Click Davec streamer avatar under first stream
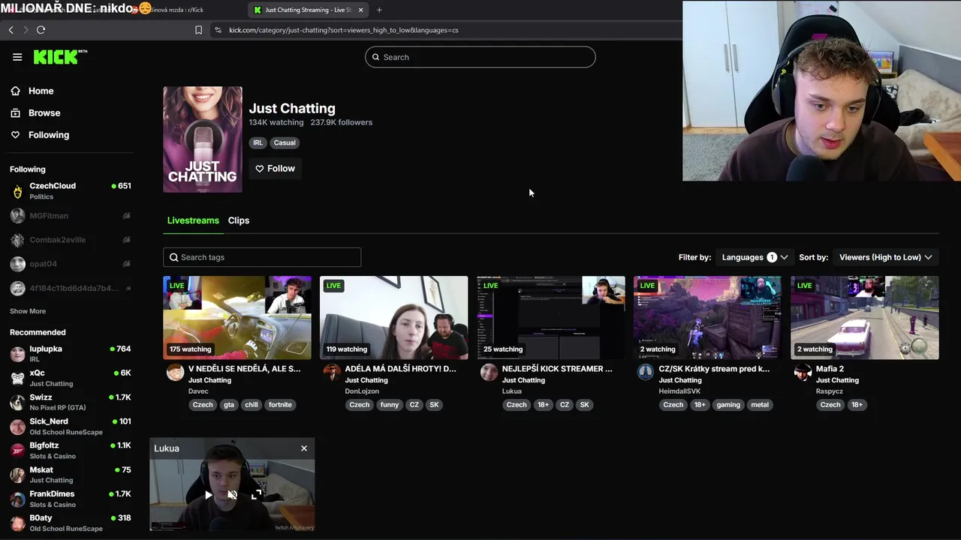This screenshot has height=540, width=961. (x=175, y=372)
